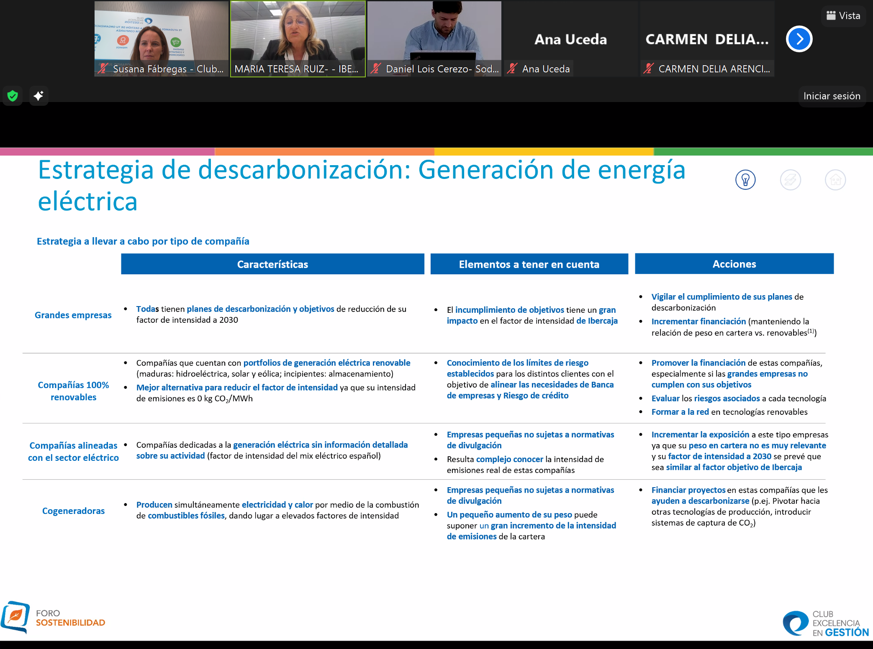
Task: Open the Vista layout menu
Action: click(x=843, y=16)
